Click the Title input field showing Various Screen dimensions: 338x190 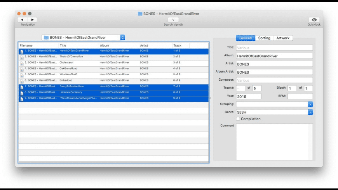[274, 48]
